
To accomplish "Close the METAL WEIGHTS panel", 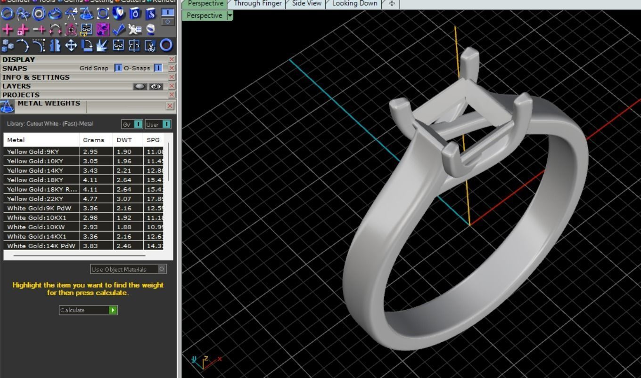I will click(x=170, y=106).
